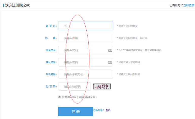Select the 登录密码 input box
Screen dimensions: 195x119
click(82, 50)
